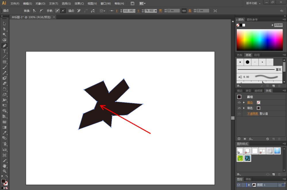Image resolution: width=287 pixels, height=190 pixels.
Task: Click the fx add effect icon
Action: click(251, 139)
